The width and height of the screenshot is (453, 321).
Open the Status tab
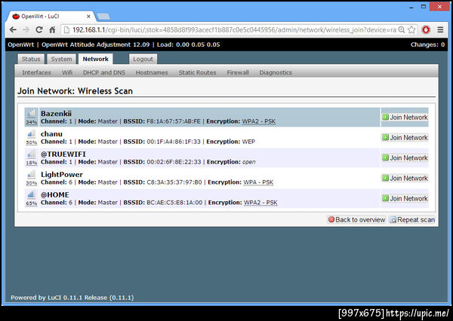[x=31, y=59]
